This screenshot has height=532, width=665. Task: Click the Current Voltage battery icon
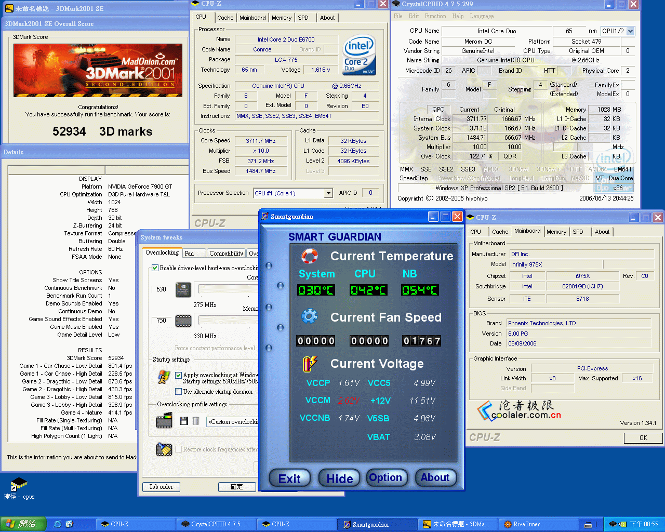[x=310, y=364]
